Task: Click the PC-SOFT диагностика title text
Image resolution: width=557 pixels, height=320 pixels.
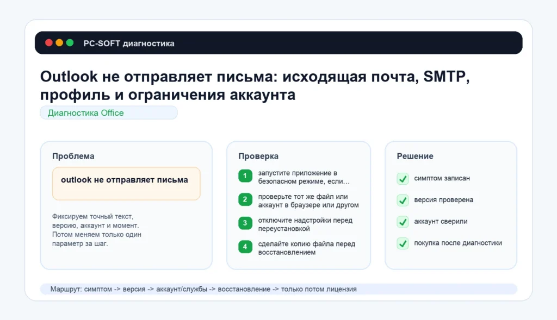Action: tap(129, 43)
